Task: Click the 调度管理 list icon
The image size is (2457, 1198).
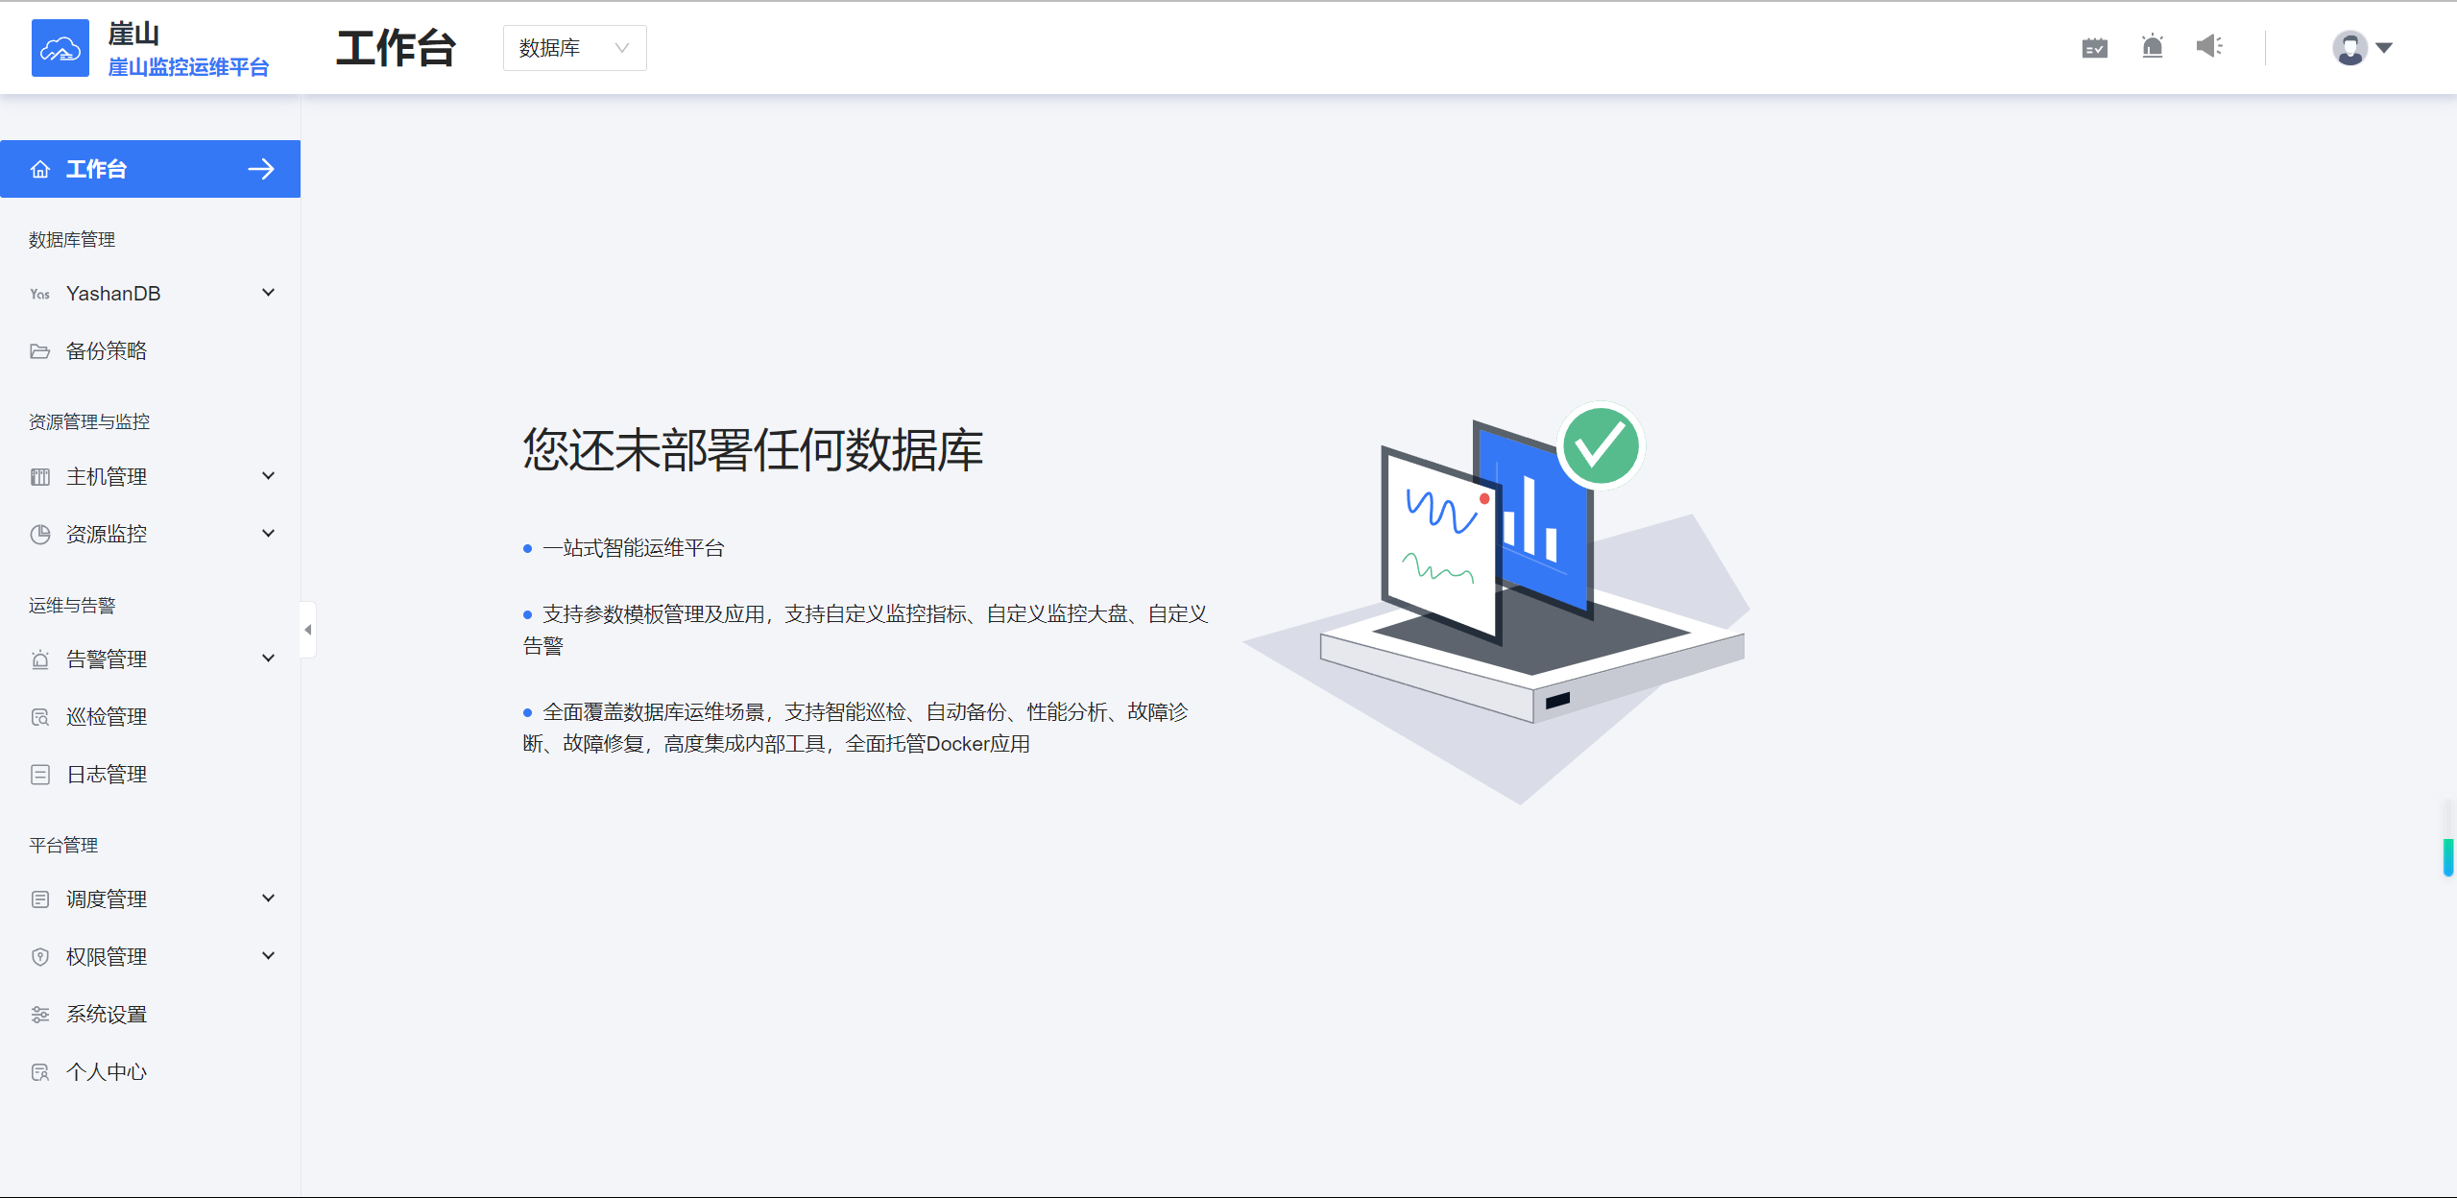Action: 40,899
